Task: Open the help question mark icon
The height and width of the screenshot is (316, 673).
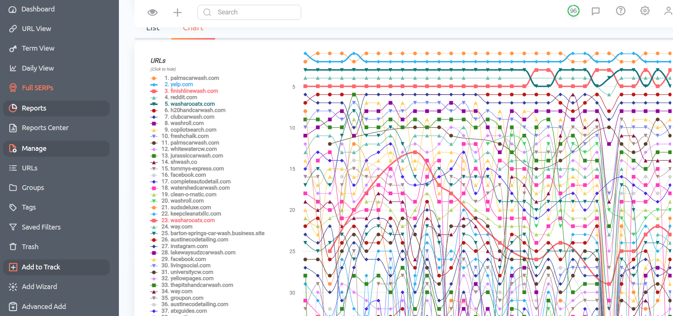Action: [620, 11]
